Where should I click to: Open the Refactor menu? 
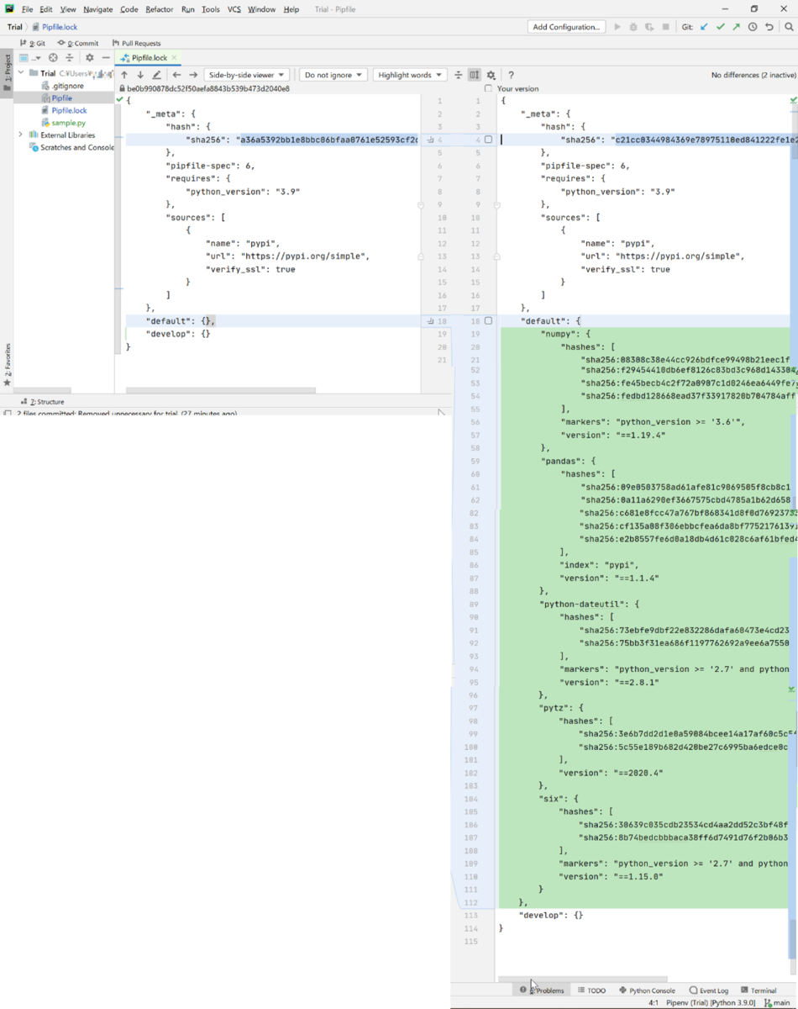coord(159,9)
